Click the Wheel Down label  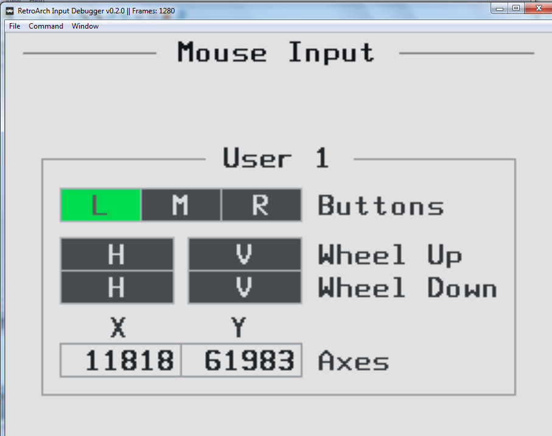tap(408, 287)
